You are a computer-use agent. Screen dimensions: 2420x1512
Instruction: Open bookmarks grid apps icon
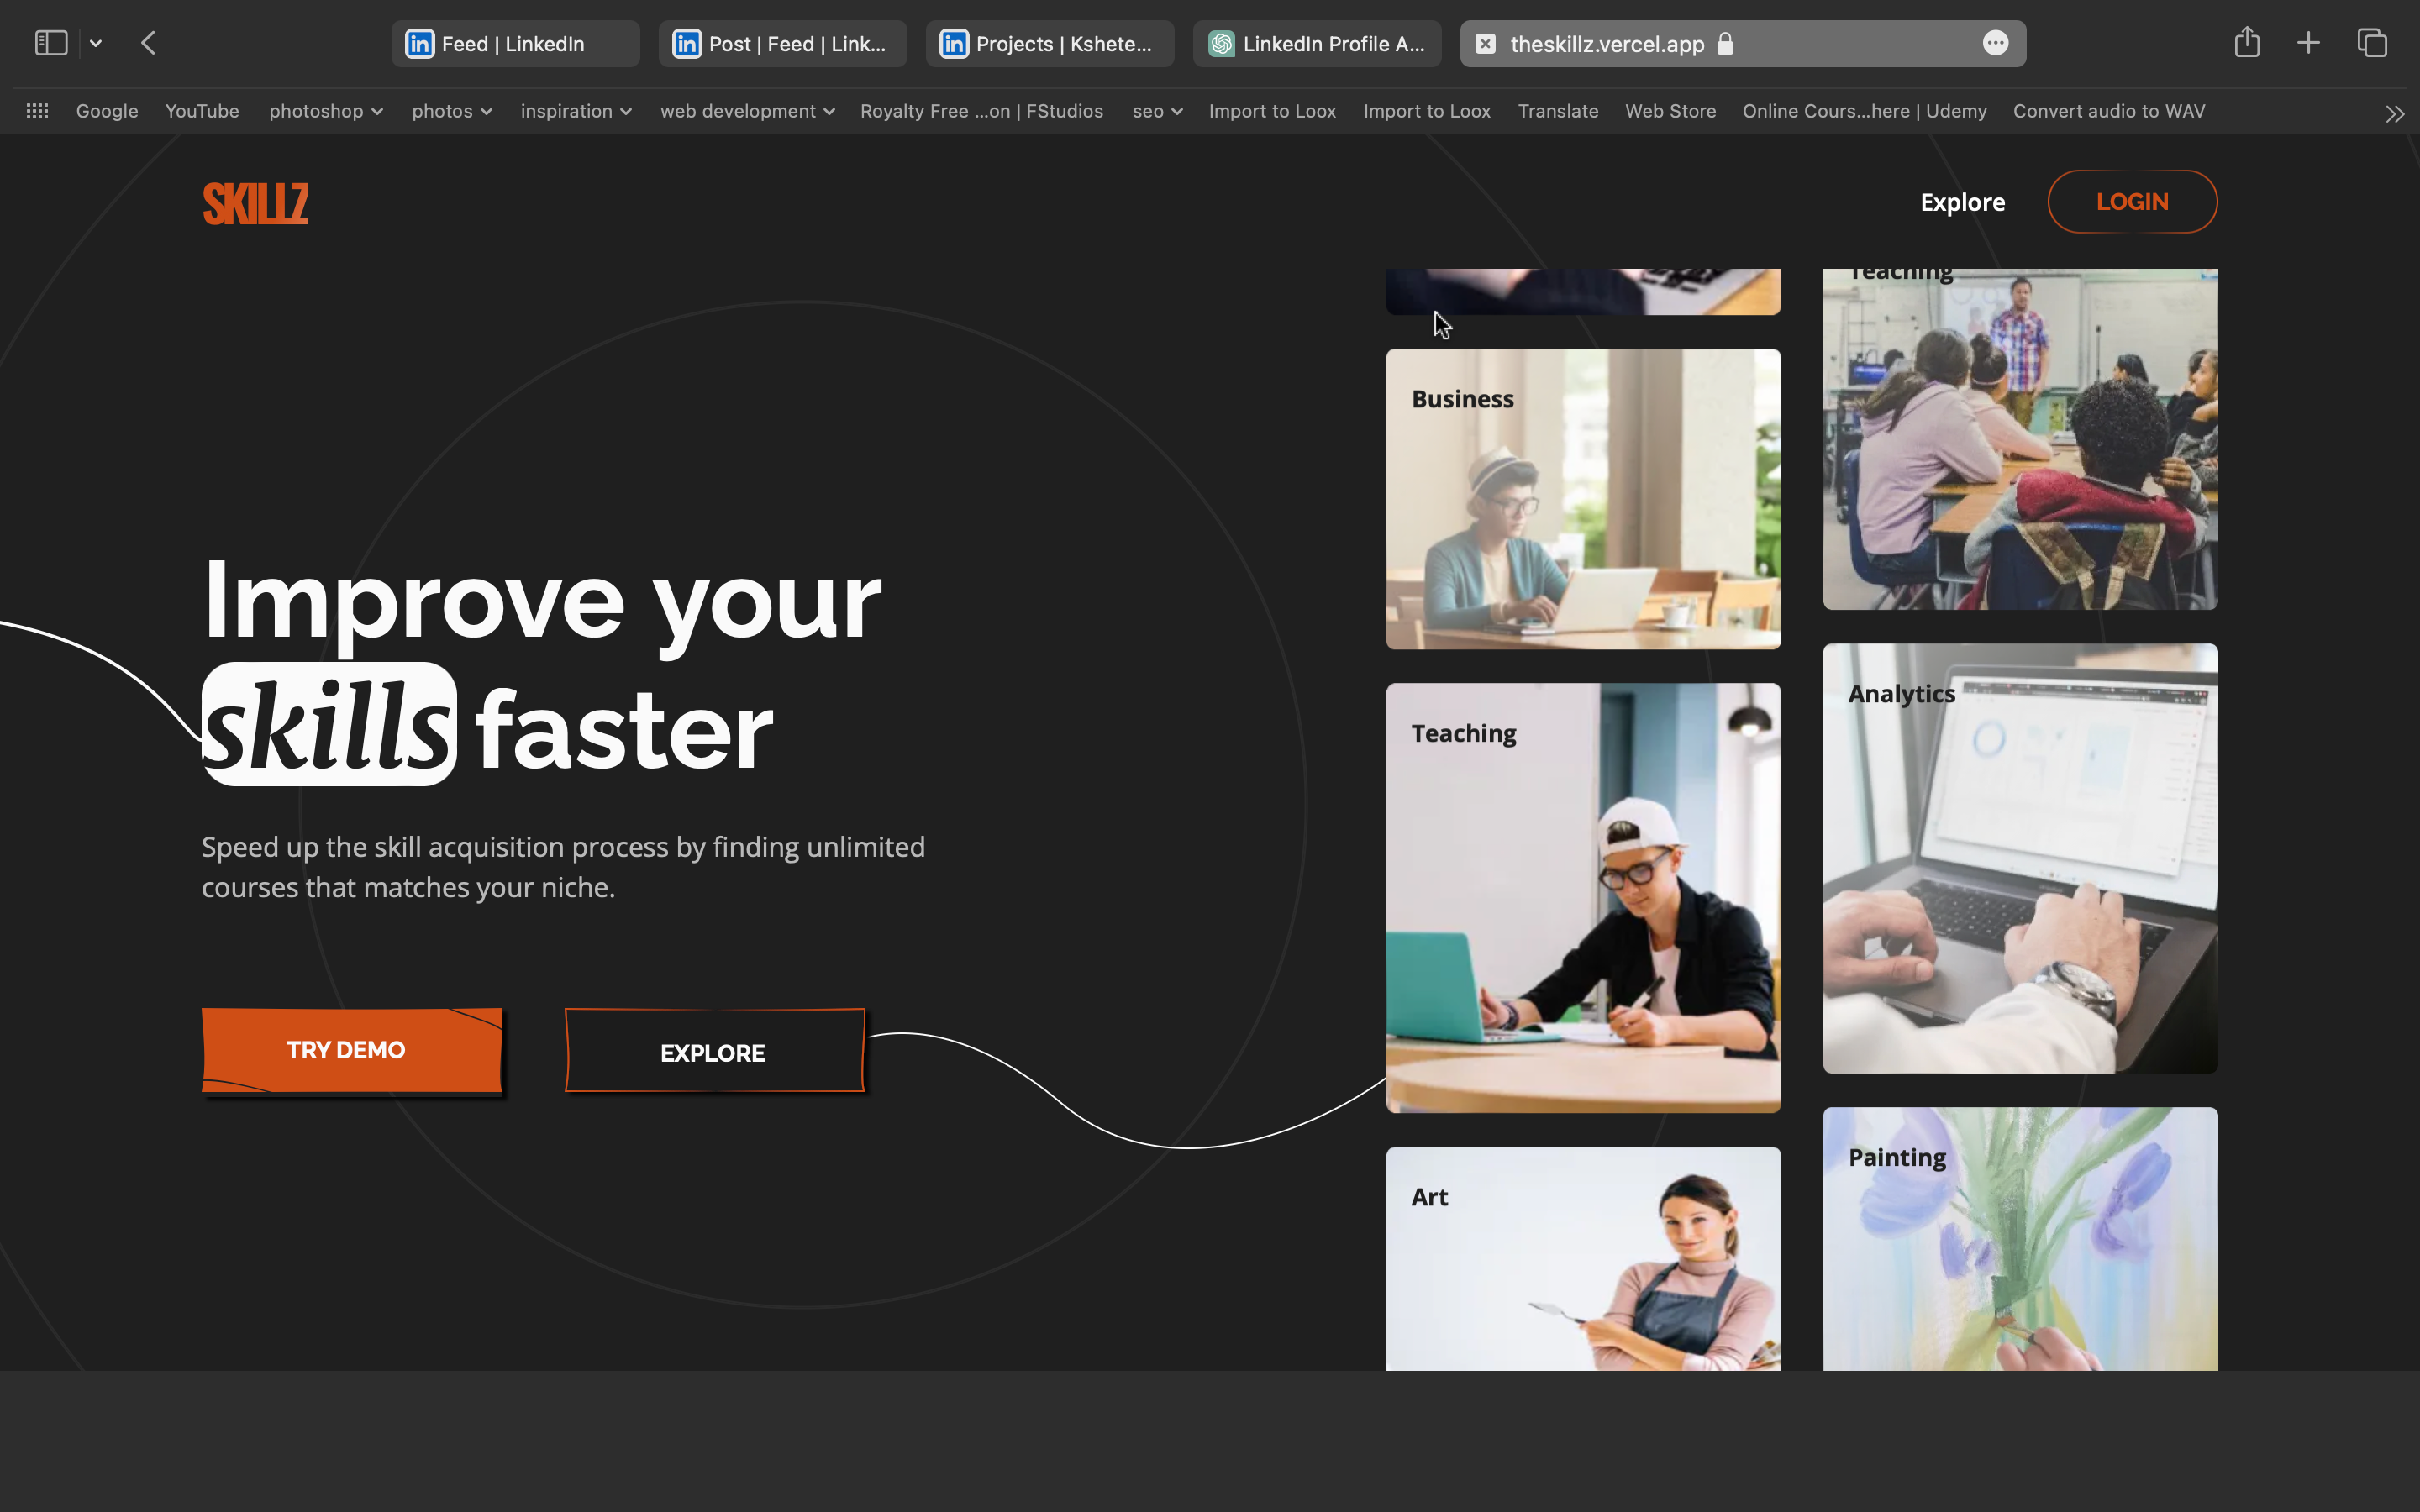37,111
